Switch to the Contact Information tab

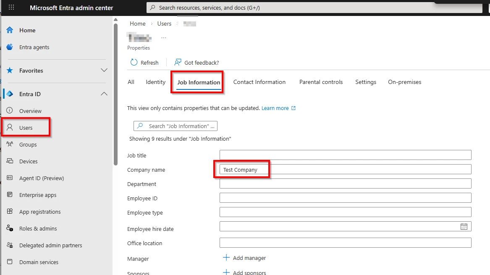(x=259, y=82)
